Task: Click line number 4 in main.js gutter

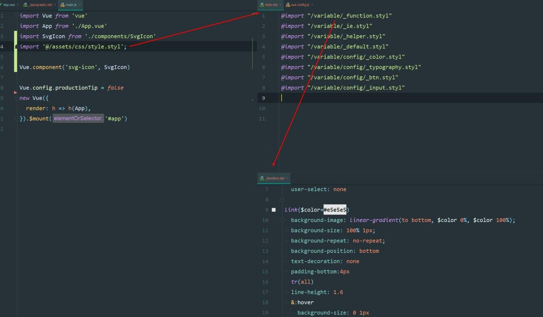Action: [2, 47]
